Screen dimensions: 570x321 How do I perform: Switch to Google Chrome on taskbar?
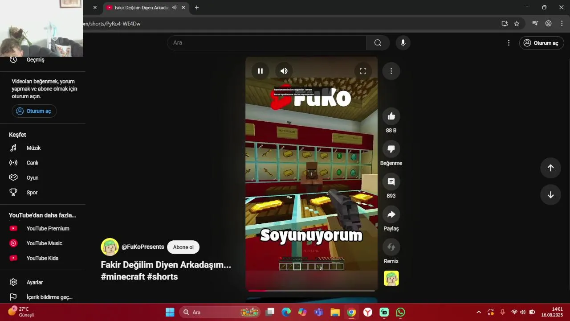point(351,312)
